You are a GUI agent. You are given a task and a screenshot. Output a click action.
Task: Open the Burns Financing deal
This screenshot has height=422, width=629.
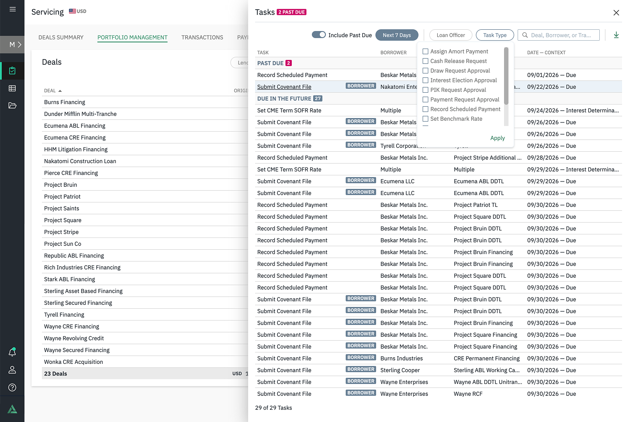coord(65,102)
